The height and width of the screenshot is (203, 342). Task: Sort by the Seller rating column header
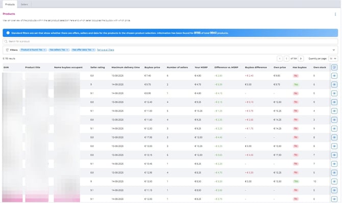(97, 67)
